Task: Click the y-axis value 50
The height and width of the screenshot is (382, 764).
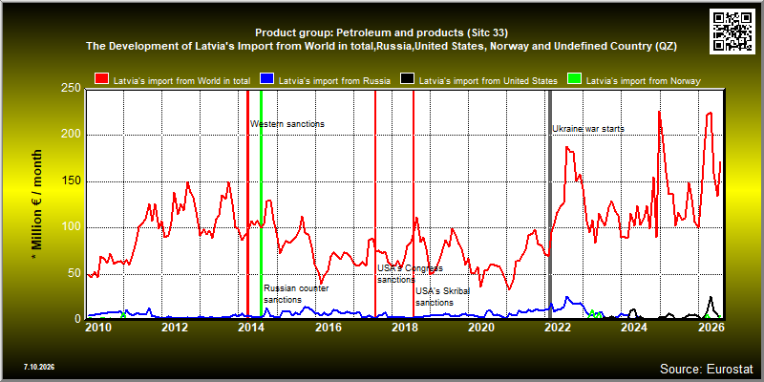Action: point(75,273)
